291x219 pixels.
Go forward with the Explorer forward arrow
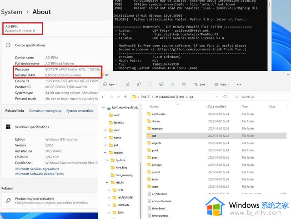click(111, 97)
